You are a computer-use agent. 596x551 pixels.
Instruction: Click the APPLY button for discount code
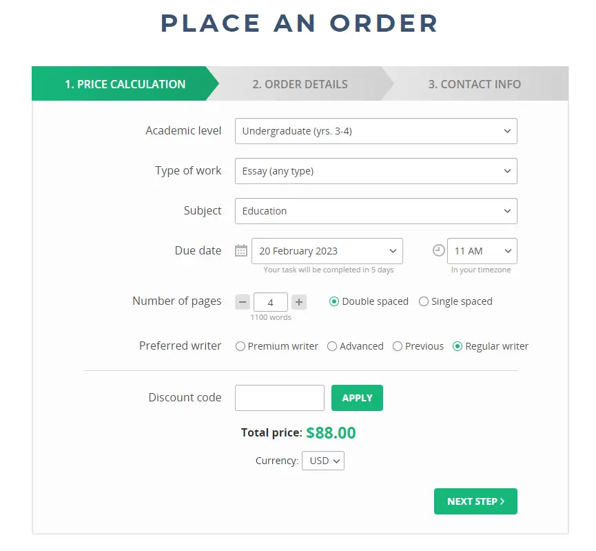coord(357,397)
